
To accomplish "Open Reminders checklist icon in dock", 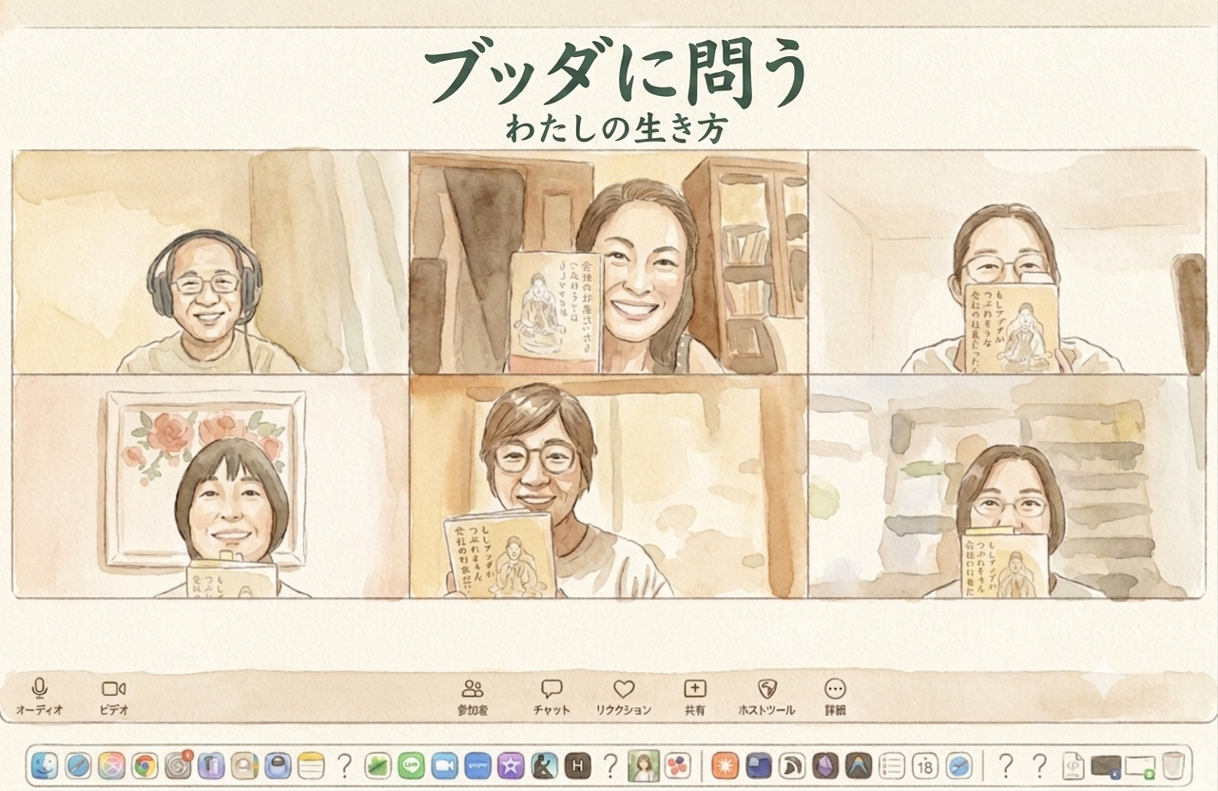I will click(x=892, y=765).
